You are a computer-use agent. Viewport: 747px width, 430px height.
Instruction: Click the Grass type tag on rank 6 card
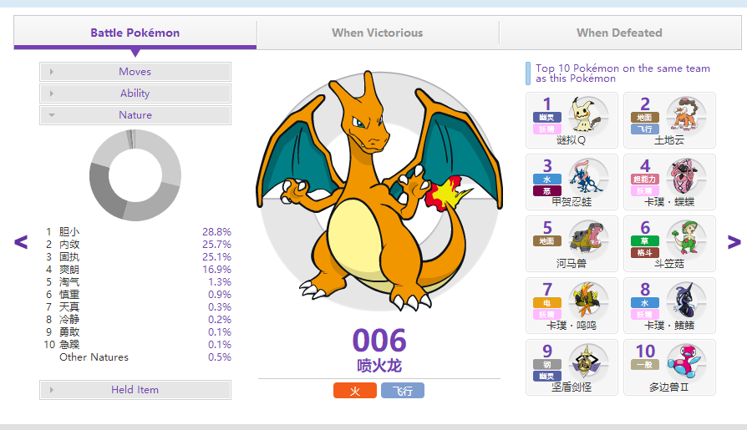tap(645, 241)
